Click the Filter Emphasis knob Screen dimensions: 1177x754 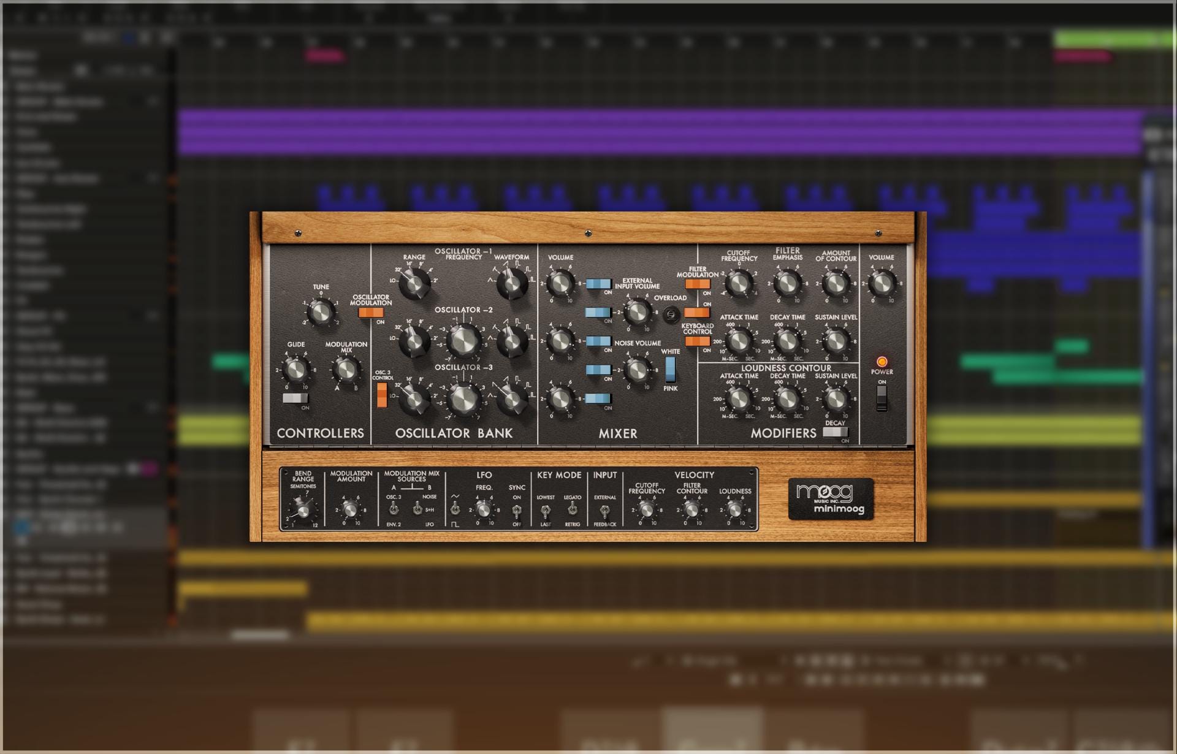point(787,283)
